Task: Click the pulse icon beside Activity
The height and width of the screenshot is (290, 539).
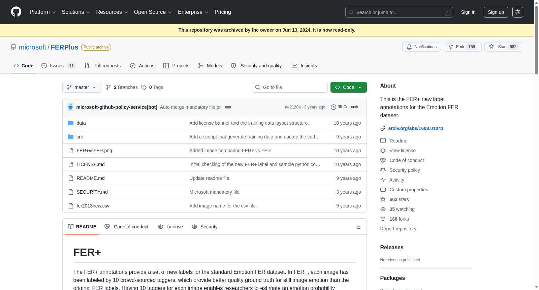Action: tap(383, 180)
